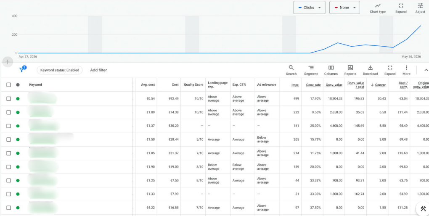Tick checkbox for the €7.50 cost row
Screen dimensions: 429x216
[9, 180]
